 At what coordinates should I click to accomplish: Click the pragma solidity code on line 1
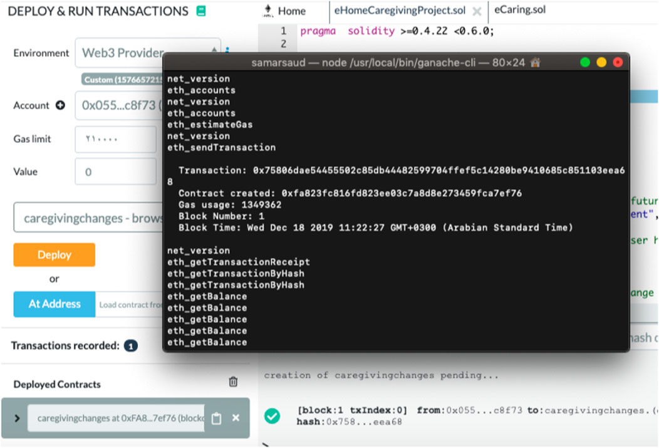(x=397, y=31)
